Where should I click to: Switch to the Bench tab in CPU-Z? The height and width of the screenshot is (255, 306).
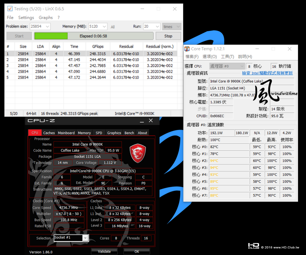[x=129, y=133]
